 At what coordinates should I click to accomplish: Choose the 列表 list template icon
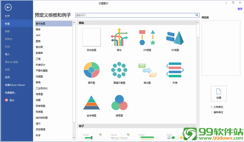pyautogui.click(x=175, y=70)
